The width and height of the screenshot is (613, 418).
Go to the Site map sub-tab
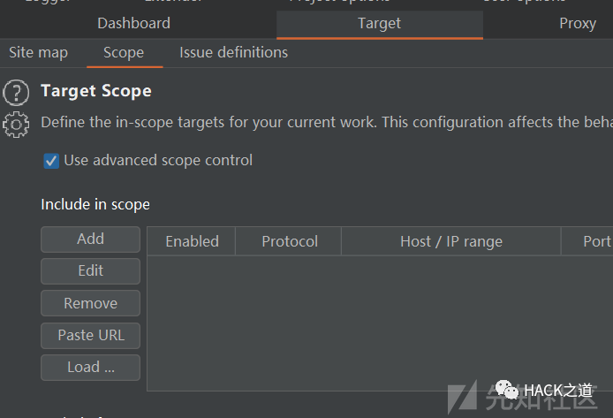(x=38, y=53)
